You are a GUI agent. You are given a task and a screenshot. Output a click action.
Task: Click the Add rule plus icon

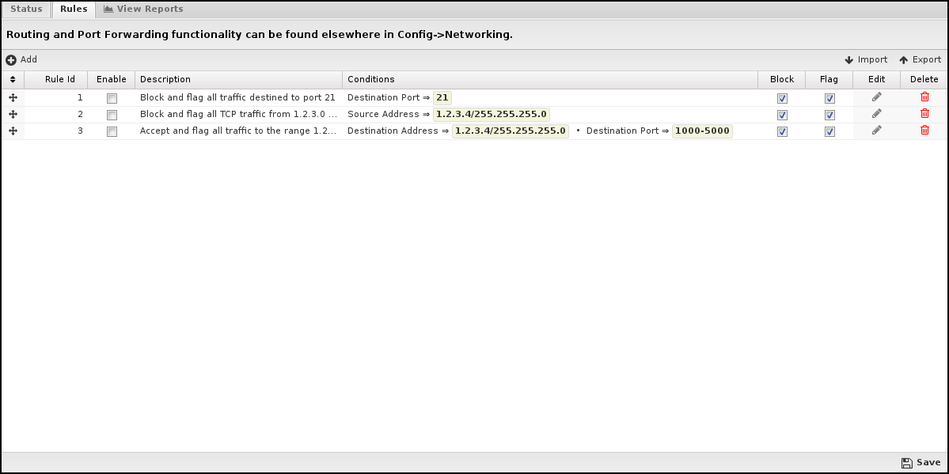(11, 59)
